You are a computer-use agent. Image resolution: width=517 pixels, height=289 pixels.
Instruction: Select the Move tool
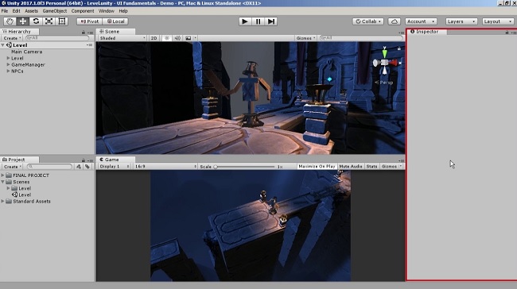pyautogui.click(x=23, y=21)
